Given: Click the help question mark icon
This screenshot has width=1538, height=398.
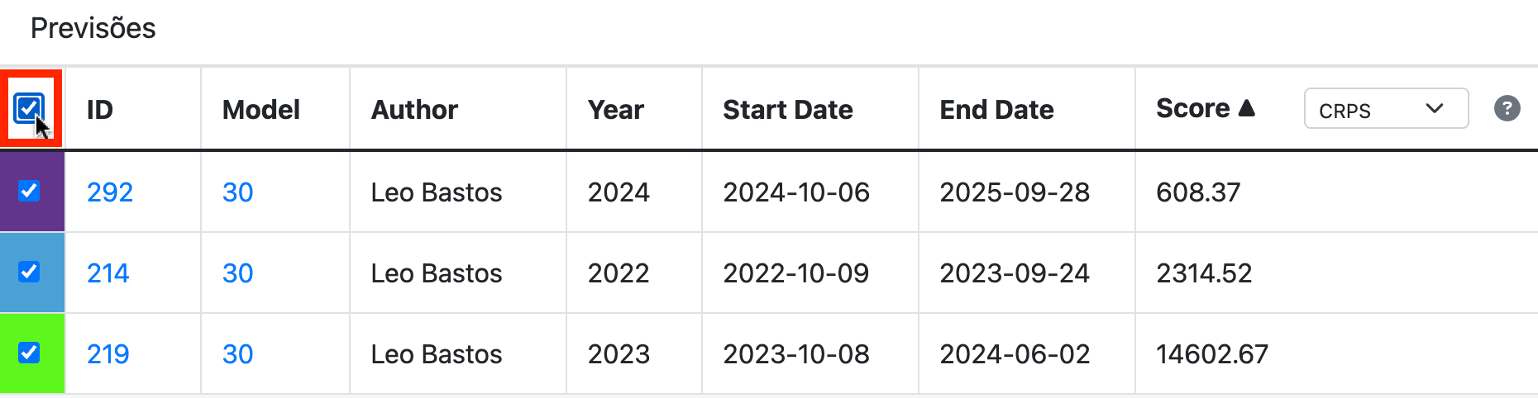Looking at the screenshot, I should pos(1507,108).
